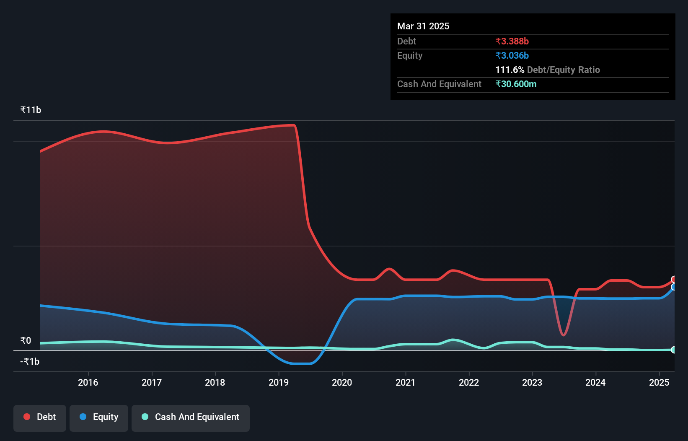Click the Debt row label in tooltip
The image size is (688, 441).
[x=406, y=41]
